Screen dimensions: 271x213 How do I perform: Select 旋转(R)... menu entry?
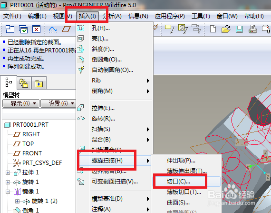[115, 119]
